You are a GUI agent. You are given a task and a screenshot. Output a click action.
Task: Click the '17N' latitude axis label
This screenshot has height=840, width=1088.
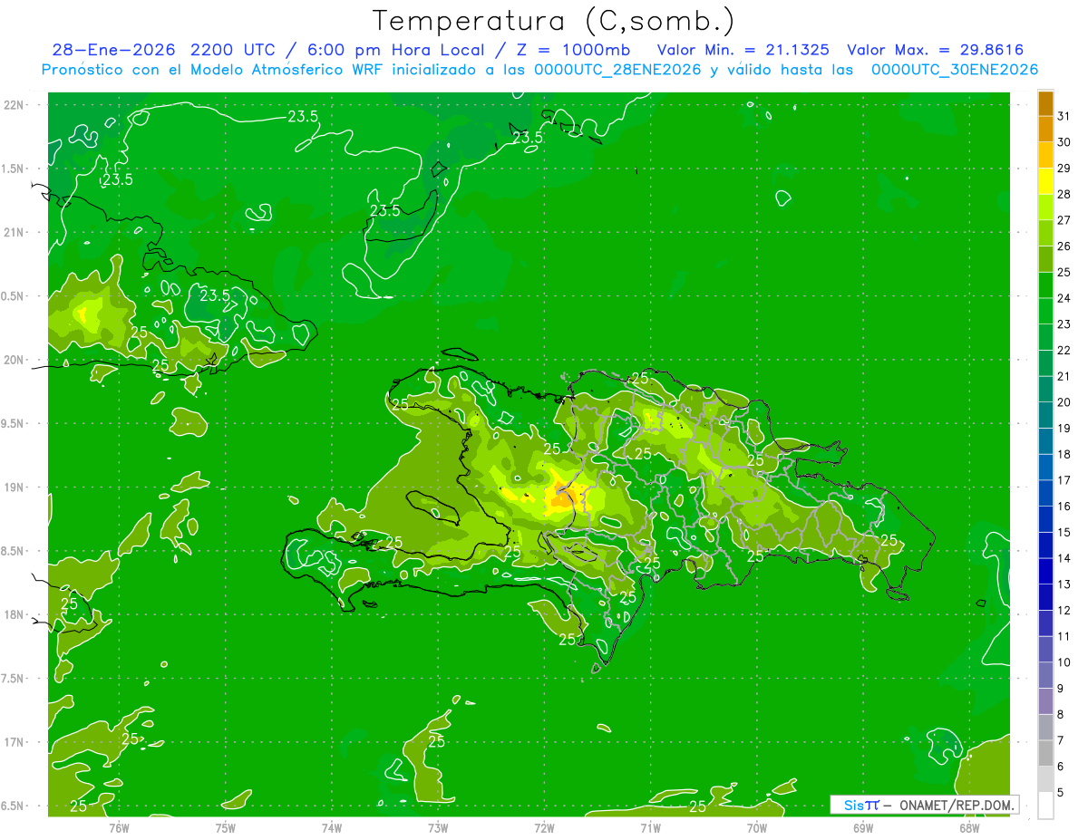tap(14, 742)
